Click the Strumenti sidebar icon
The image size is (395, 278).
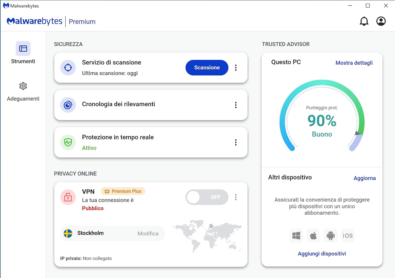23,49
